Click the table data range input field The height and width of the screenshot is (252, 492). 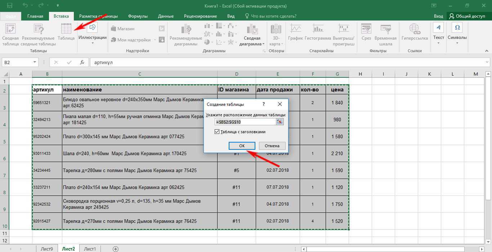[x=245, y=122]
